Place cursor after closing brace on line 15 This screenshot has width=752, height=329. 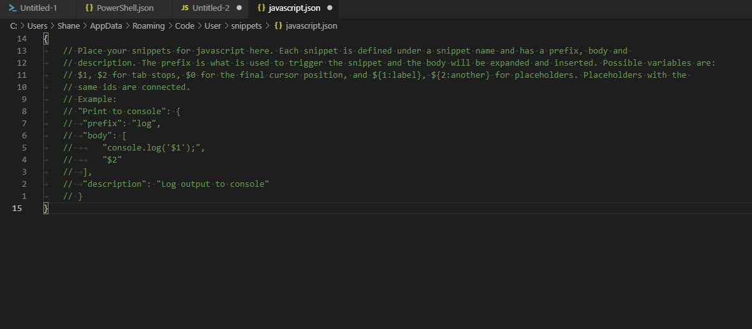pos(49,208)
